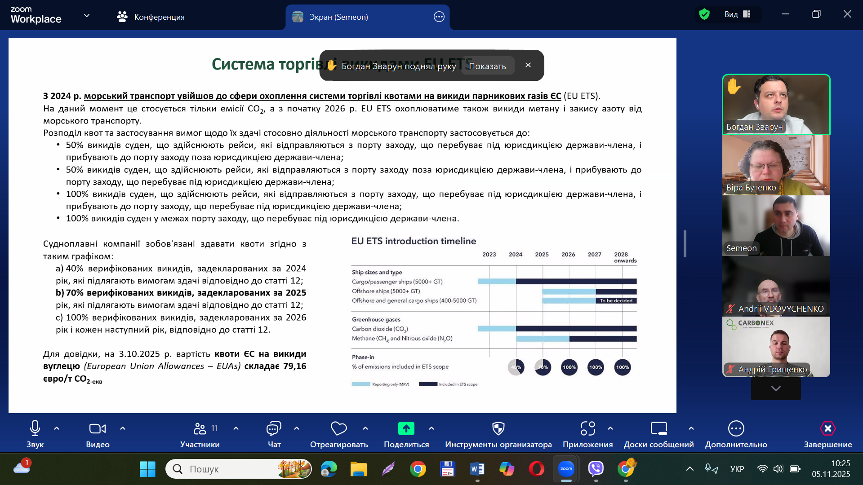The width and height of the screenshot is (863, 485).
Task: Select Богдан Зварун participant video thumbnail
Action: (776, 104)
